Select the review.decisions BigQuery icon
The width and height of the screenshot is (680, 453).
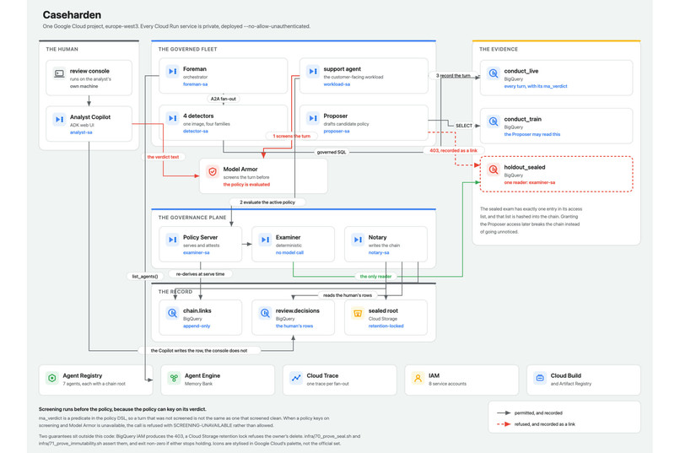pos(265,313)
